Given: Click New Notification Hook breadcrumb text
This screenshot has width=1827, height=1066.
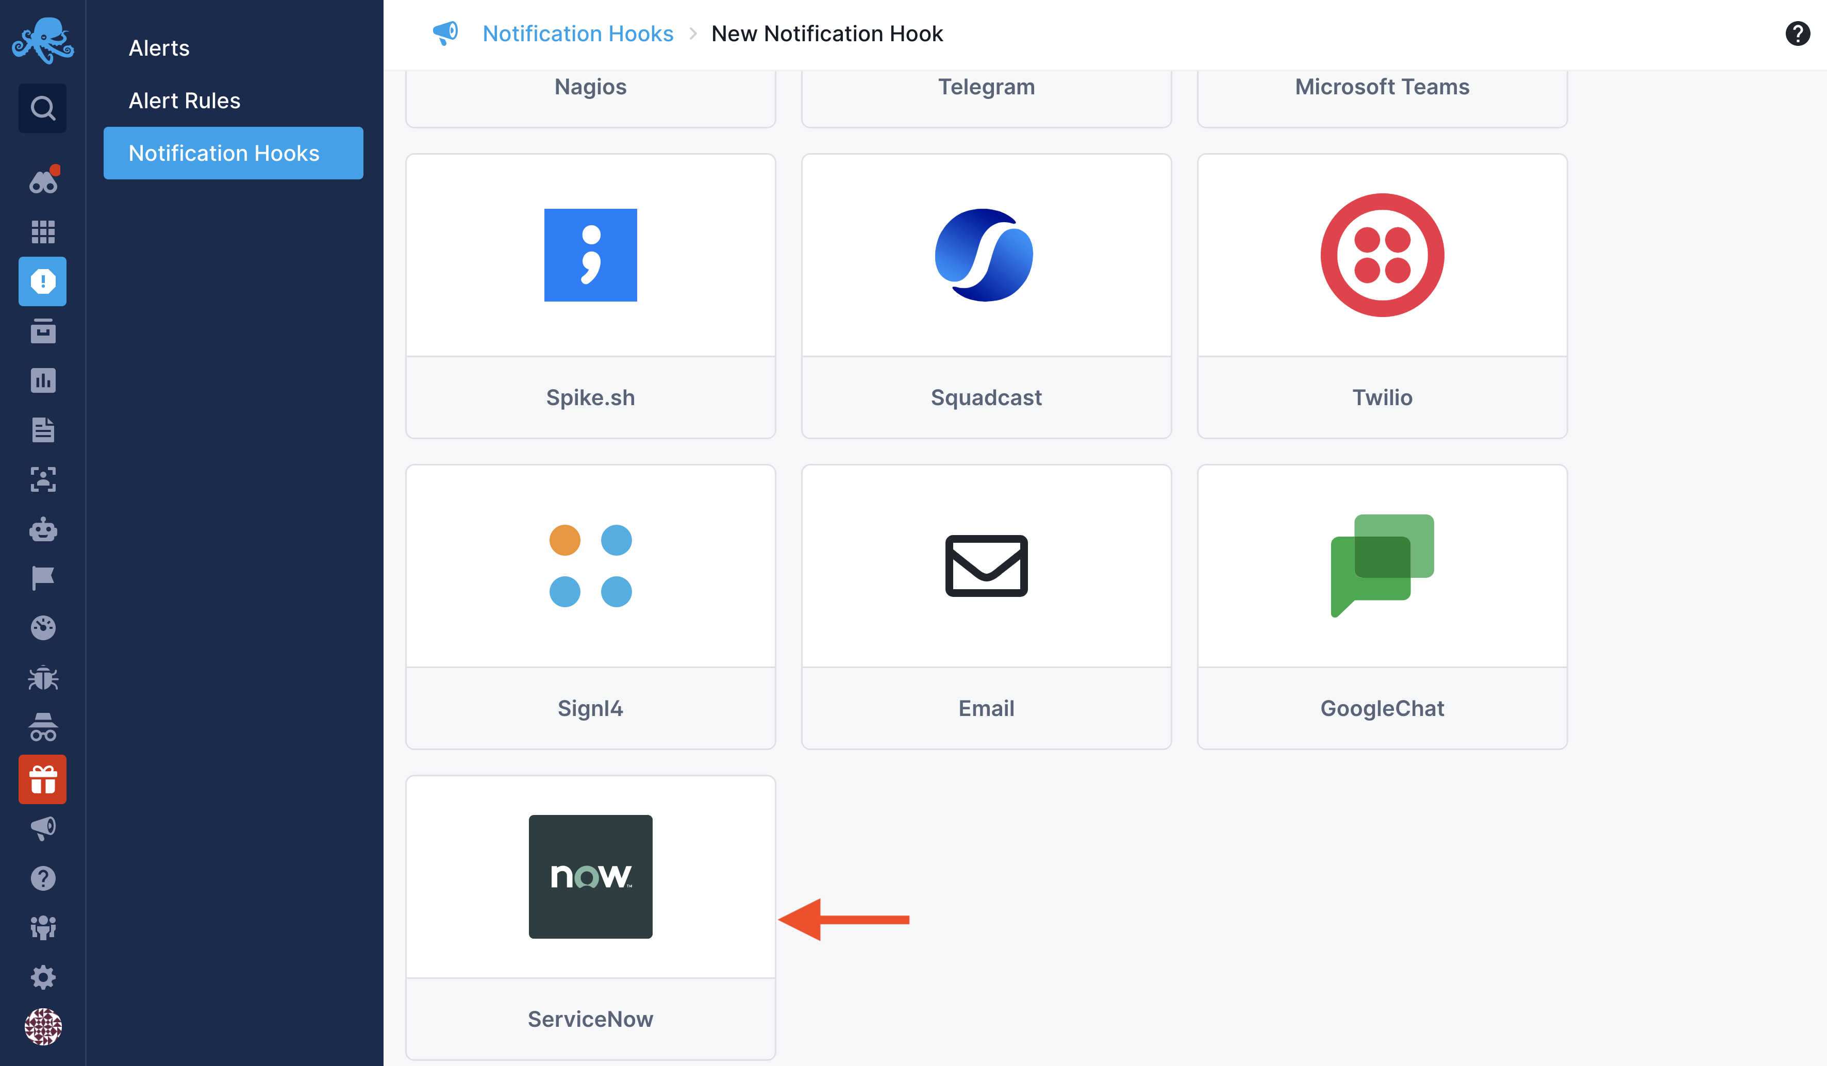Looking at the screenshot, I should 826,34.
